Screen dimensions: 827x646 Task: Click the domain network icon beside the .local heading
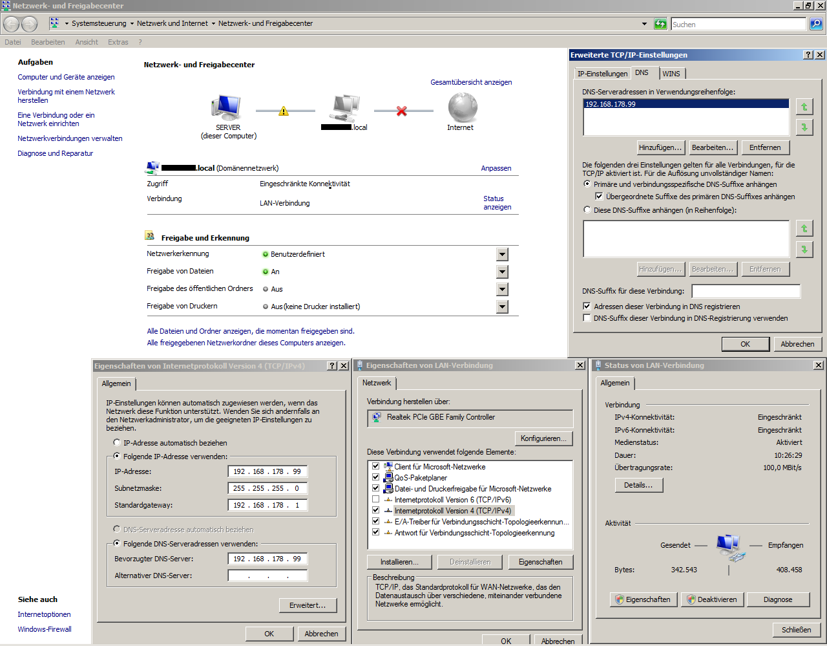[152, 168]
